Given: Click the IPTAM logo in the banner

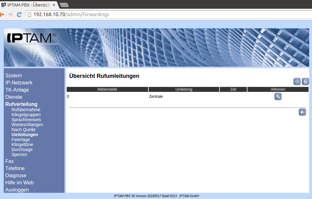Looking at the screenshot, I should [x=30, y=38].
